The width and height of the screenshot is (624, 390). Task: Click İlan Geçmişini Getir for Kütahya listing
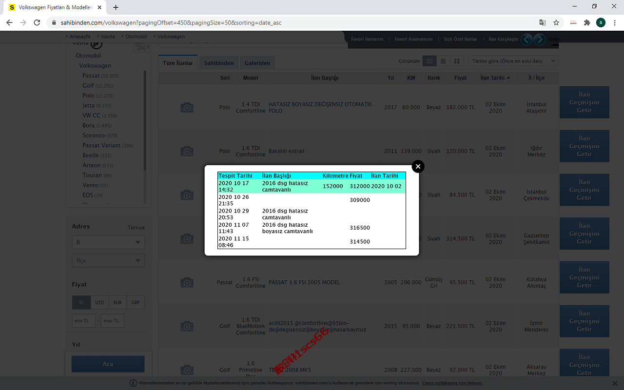pos(585,277)
